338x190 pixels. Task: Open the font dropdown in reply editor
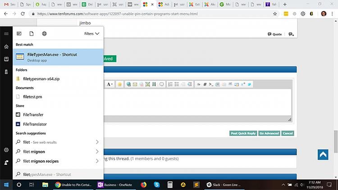[110, 84]
